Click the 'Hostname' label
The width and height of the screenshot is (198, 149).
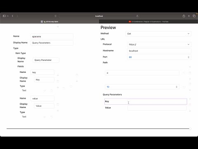click(108, 50)
